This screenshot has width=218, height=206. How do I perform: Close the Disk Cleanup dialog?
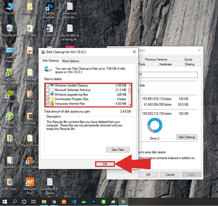(134, 52)
